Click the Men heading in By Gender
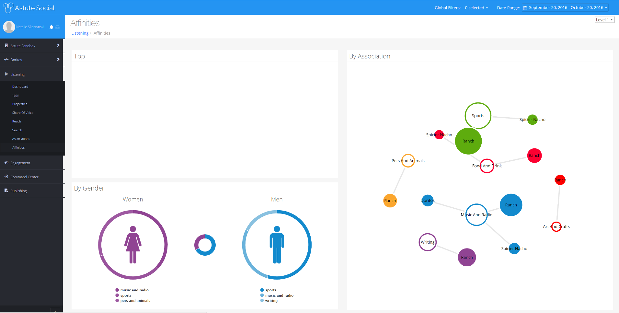Screen dimensions: 619x313 point(277,199)
